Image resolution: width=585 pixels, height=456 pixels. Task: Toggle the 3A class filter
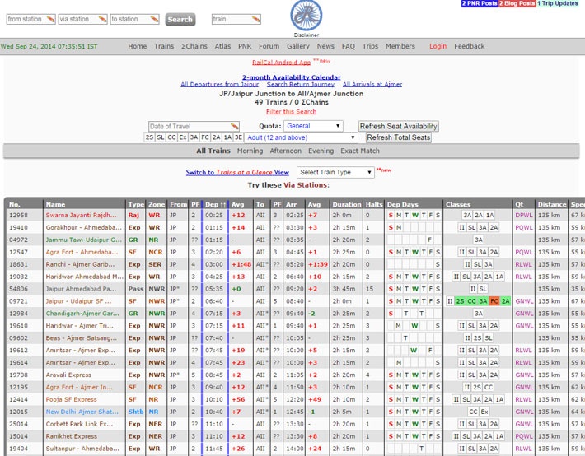[x=194, y=137]
